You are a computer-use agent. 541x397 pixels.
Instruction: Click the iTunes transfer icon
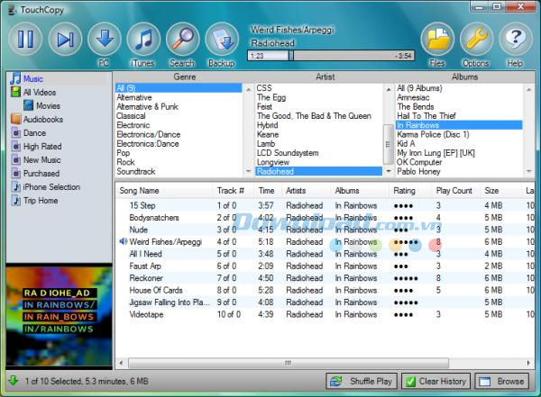(143, 41)
